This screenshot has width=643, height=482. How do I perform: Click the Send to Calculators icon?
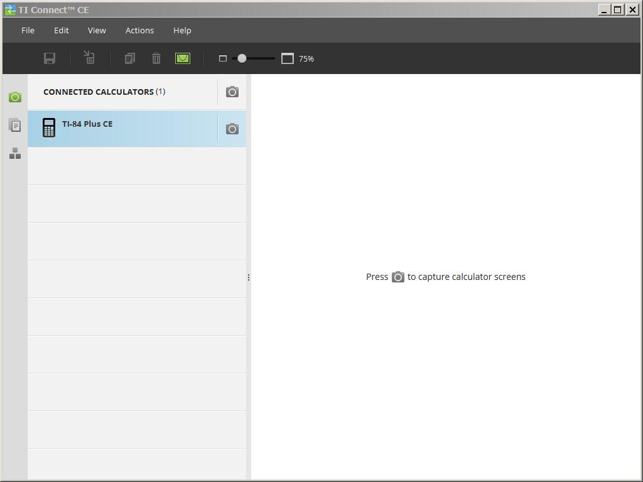tap(89, 57)
